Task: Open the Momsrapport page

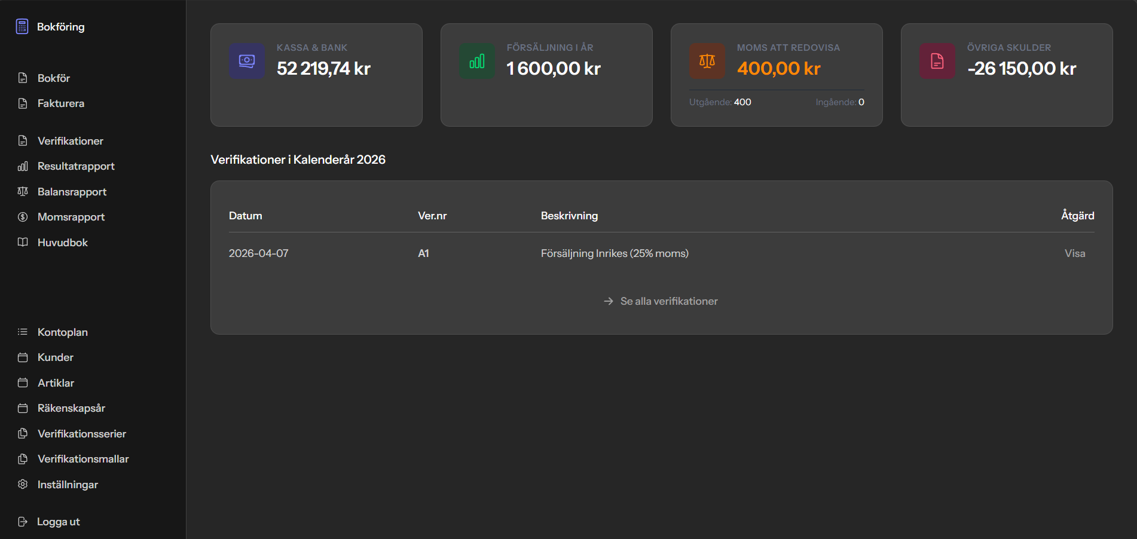Action: coord(71,217)
